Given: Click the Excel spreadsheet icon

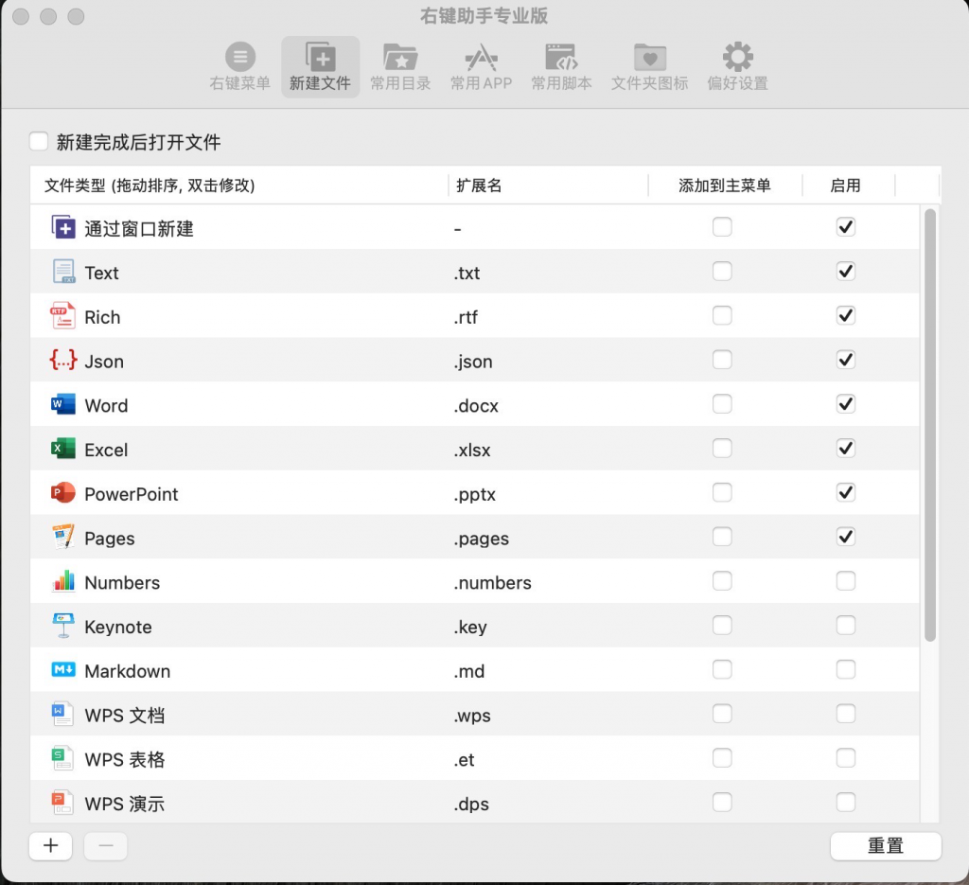Looking at the screenshot, I should click(62, 450).
